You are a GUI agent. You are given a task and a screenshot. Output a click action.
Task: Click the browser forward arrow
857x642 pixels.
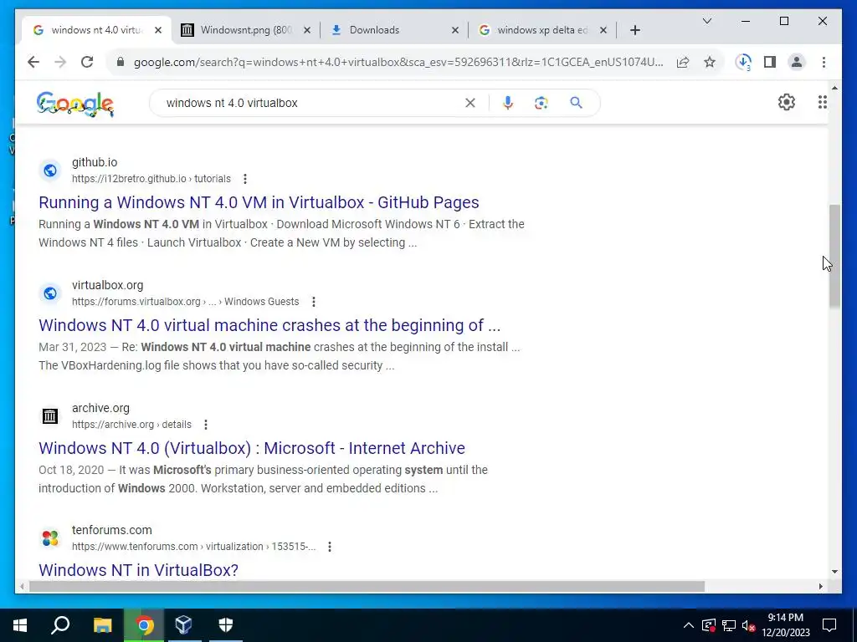60,62
